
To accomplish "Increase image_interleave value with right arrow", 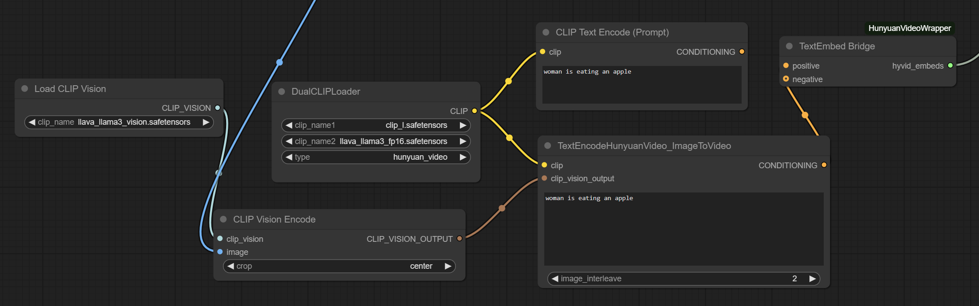I will click(813, 279).
